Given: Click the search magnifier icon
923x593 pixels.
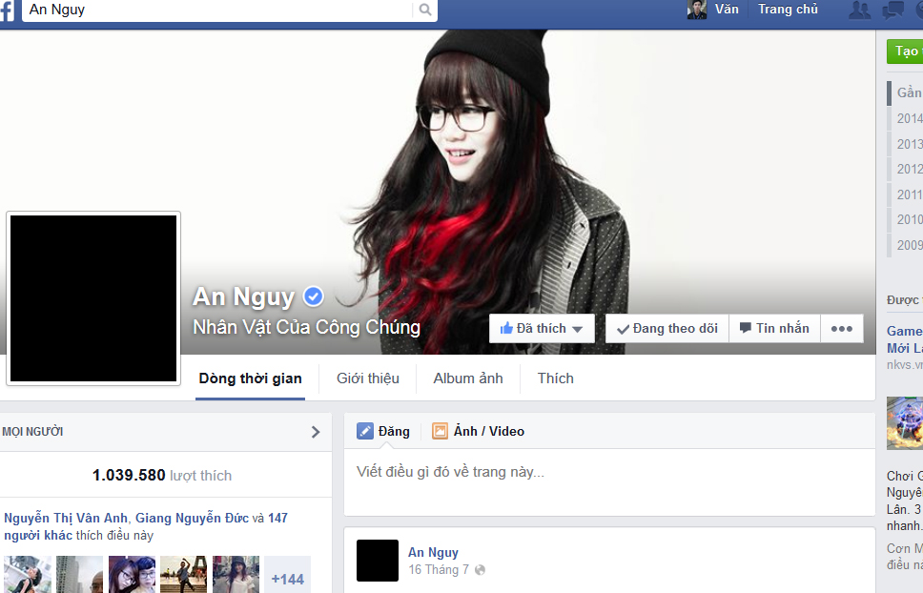Looking at the screenshot, I should 425,10.
